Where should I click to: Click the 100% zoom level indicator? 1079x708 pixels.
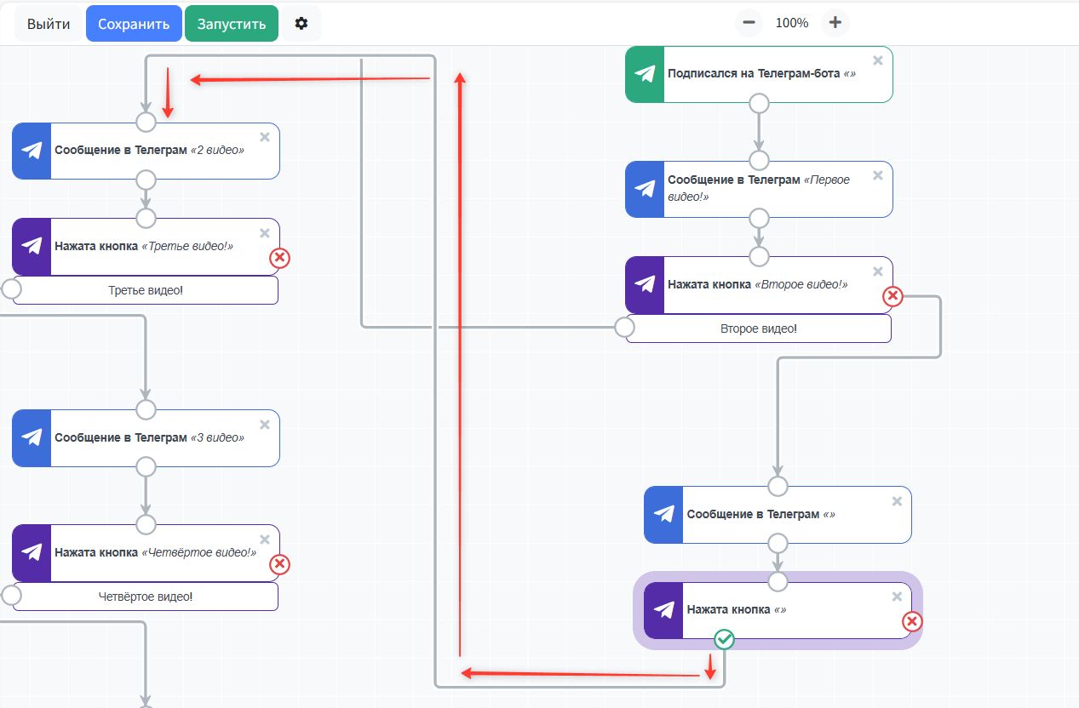792,23
